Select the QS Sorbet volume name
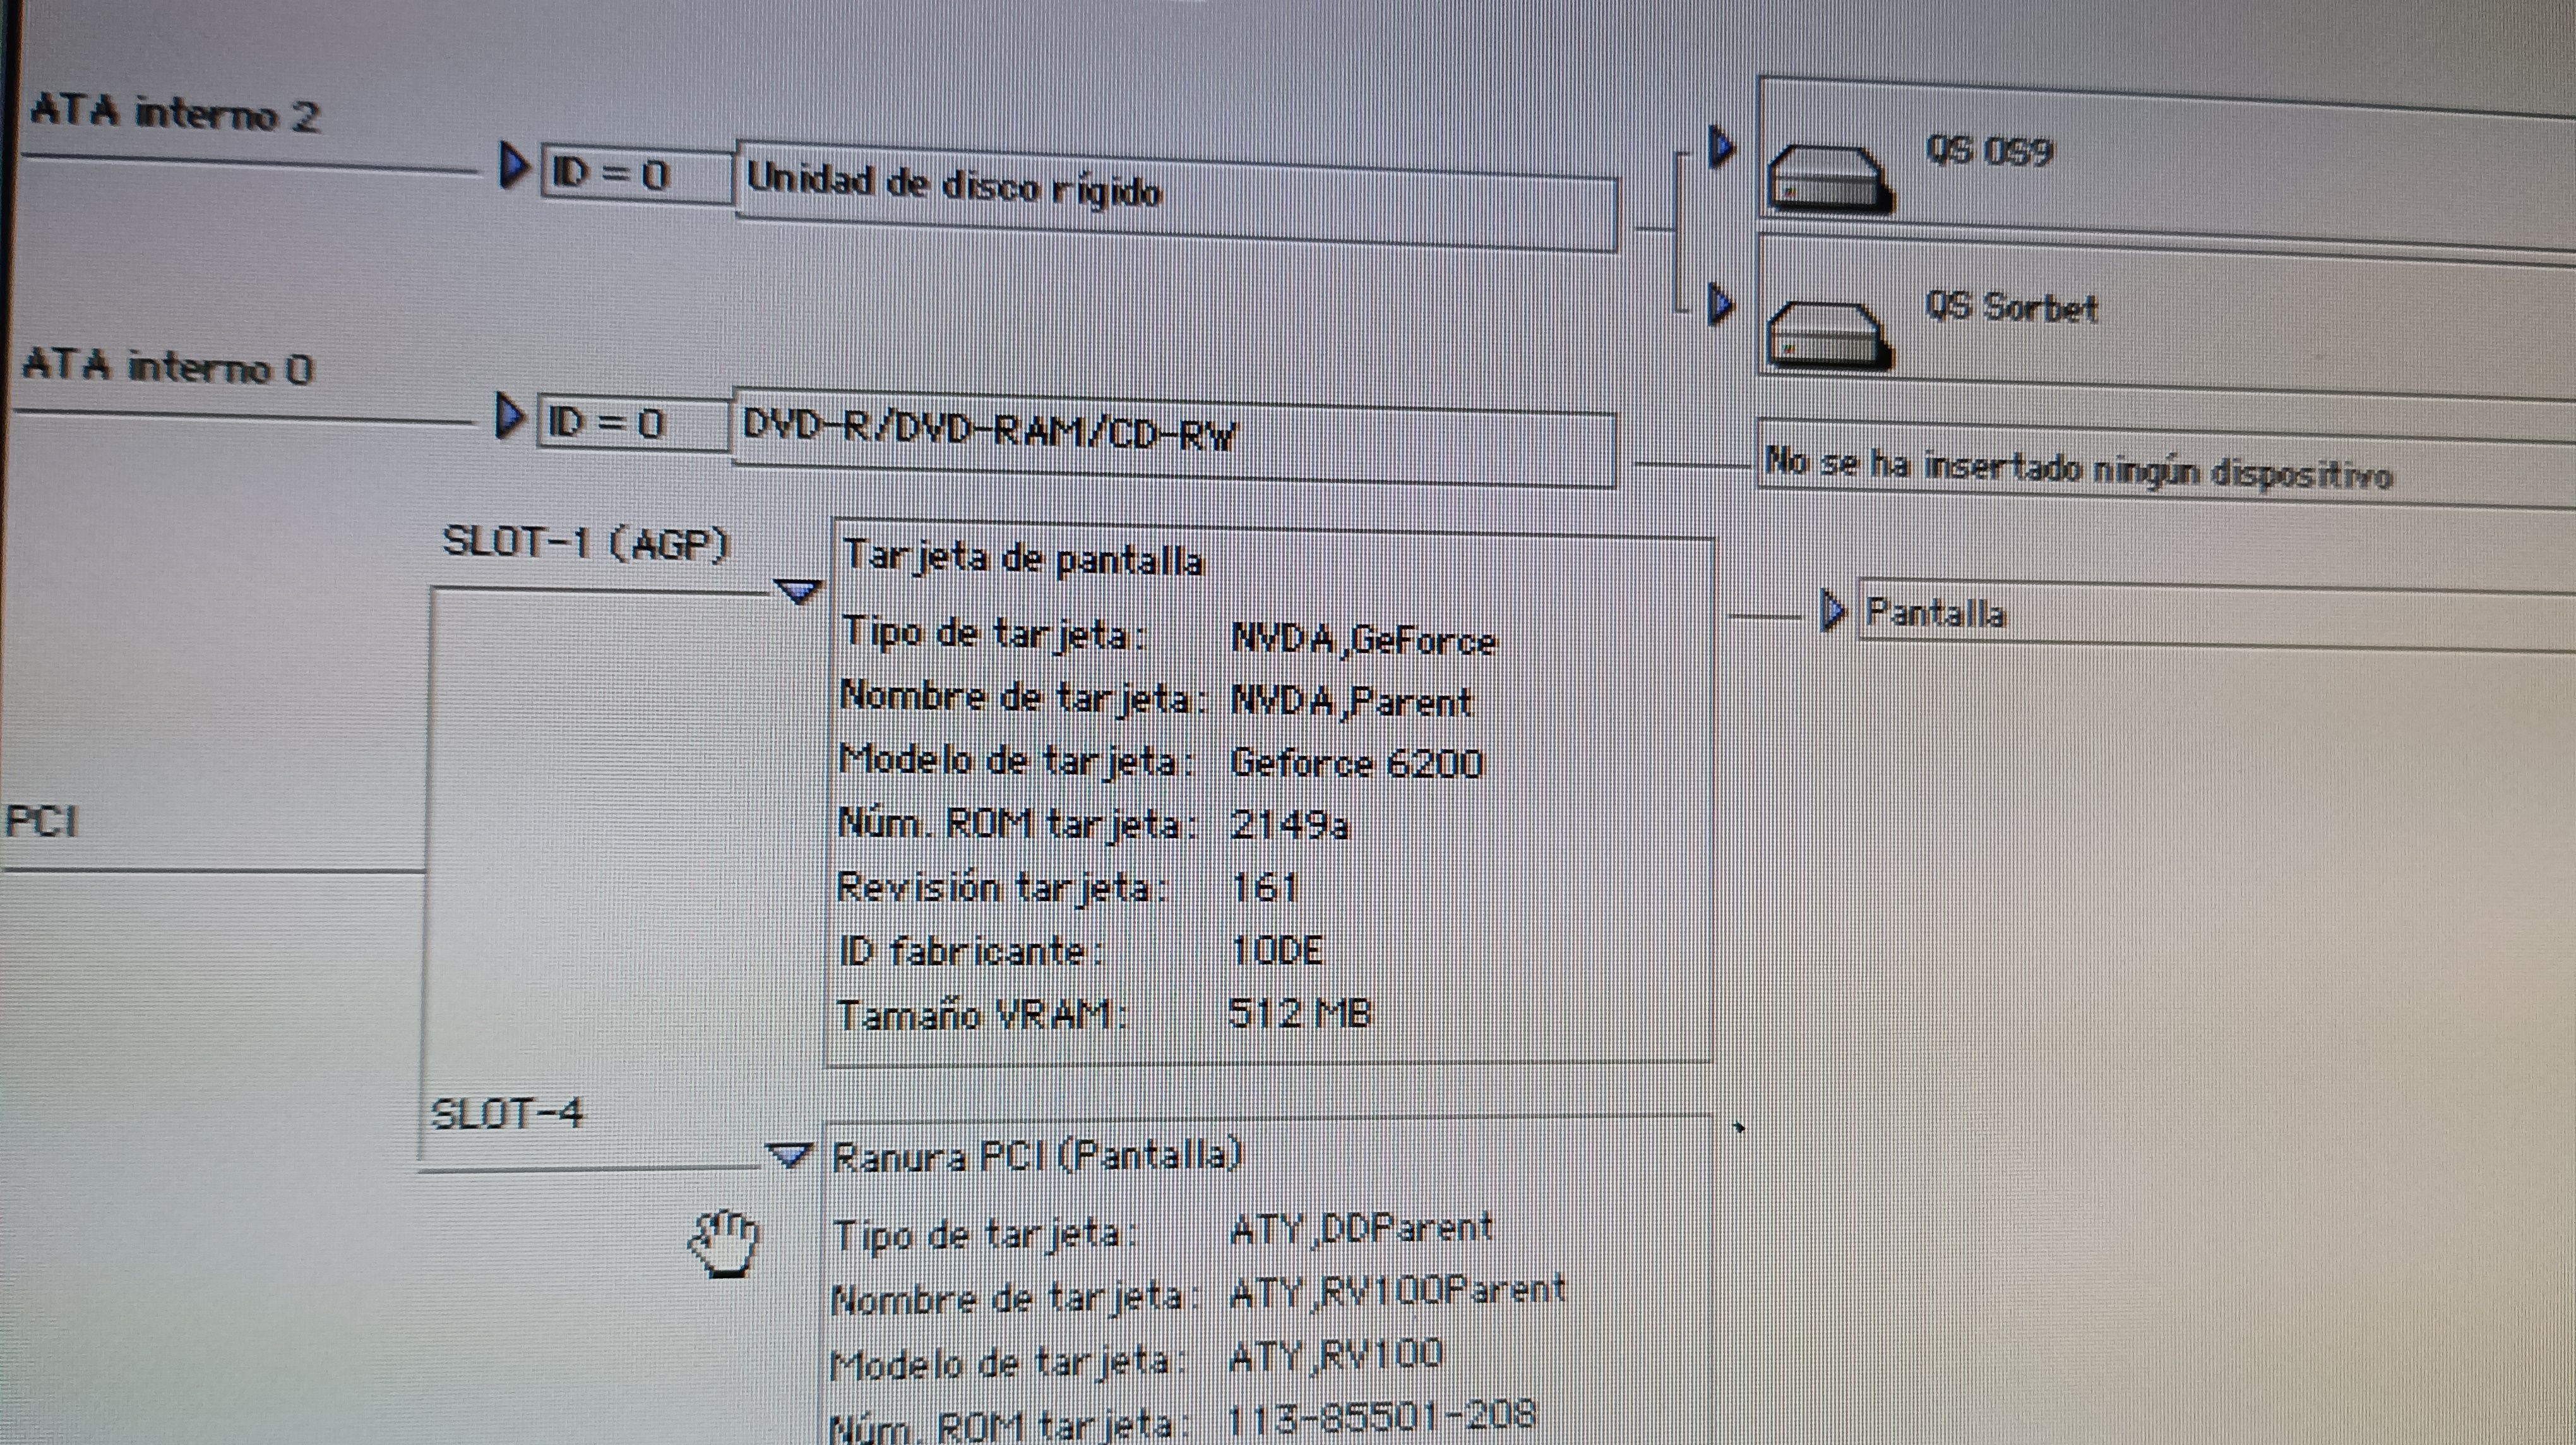The image size is (2576, 1445). pos(2011,307)
